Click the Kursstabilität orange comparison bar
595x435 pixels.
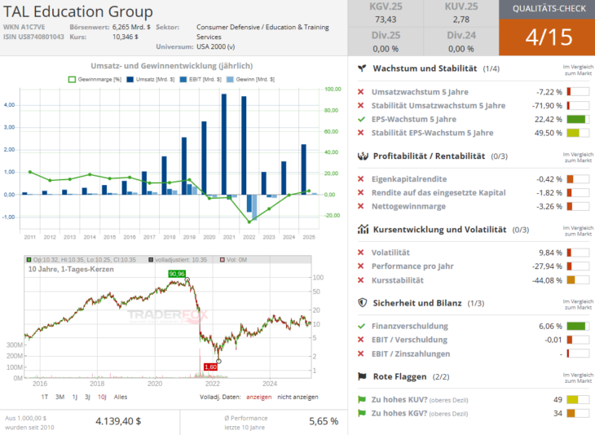click(x=578, y=280)
